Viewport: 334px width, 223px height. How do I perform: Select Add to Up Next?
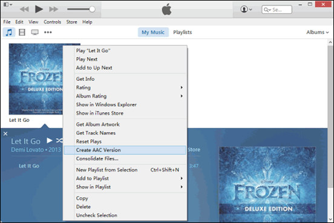pyautogui.click(x=125, y=68)
